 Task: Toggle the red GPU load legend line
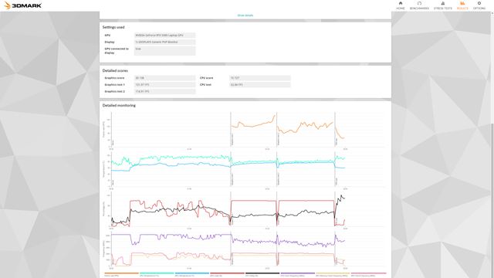click(x=227, y=274)
